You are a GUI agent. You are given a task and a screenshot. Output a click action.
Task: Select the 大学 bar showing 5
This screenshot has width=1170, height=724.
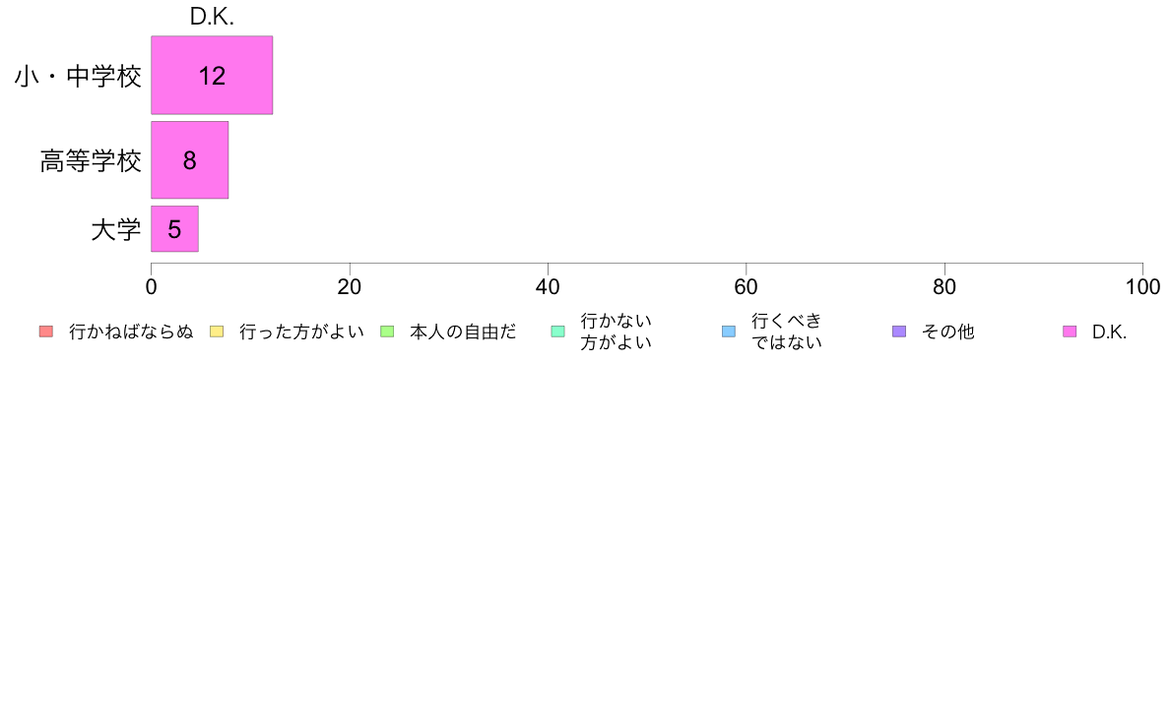[x=174, y=229]
